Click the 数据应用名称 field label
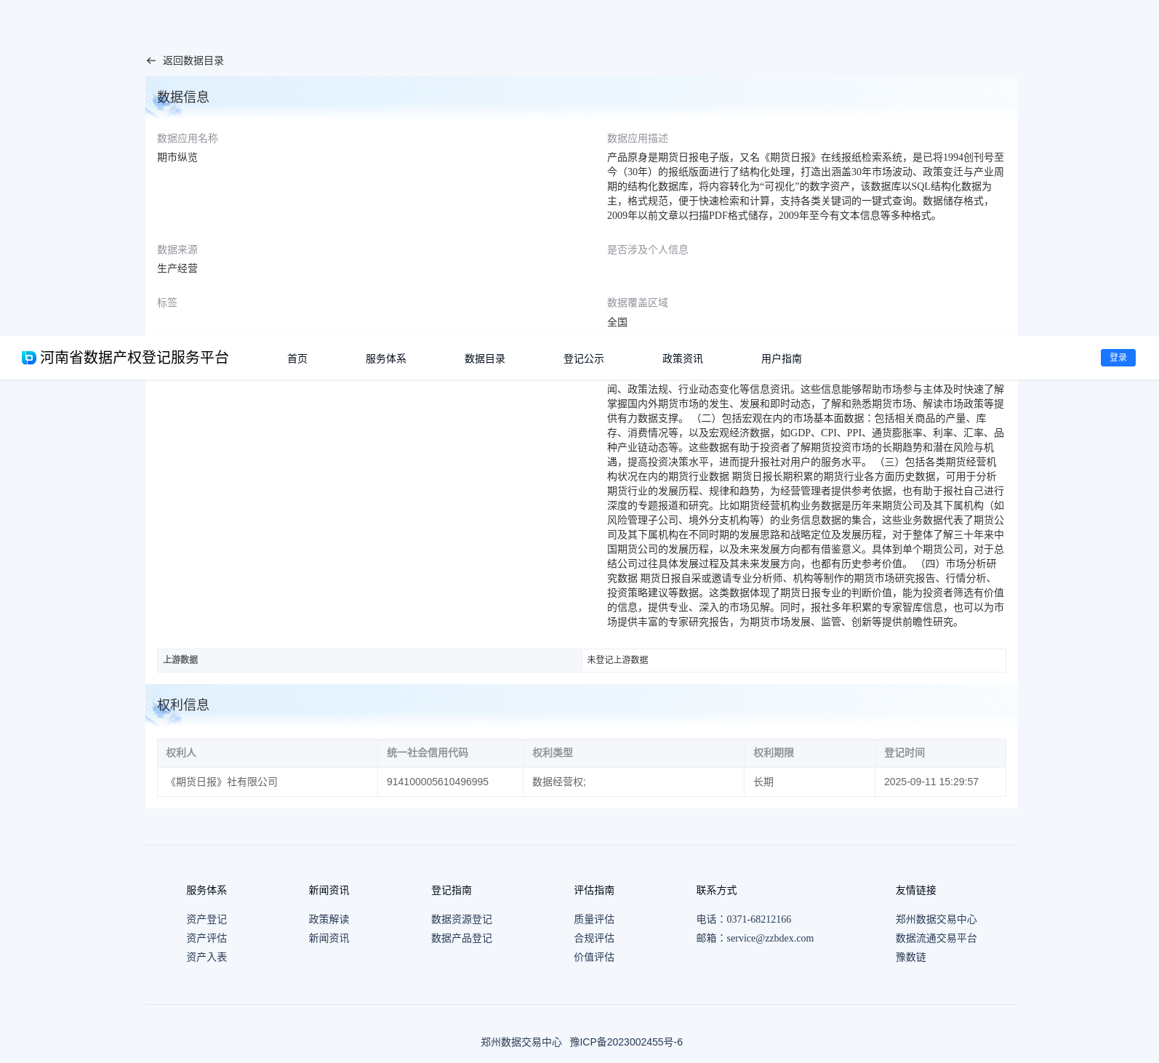Viewport: 1159px width, 1063px height. 188,138
